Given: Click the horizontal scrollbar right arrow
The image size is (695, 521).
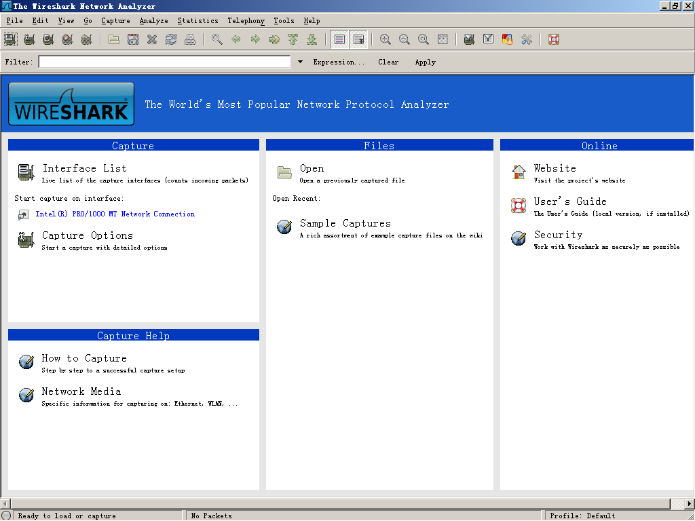Looking at the screenshot, I should point(690,504).
